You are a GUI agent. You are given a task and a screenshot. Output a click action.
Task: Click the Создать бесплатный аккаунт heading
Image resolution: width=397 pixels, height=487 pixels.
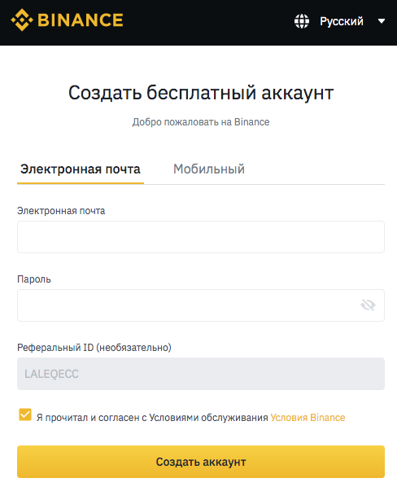[x=201, y=93]
